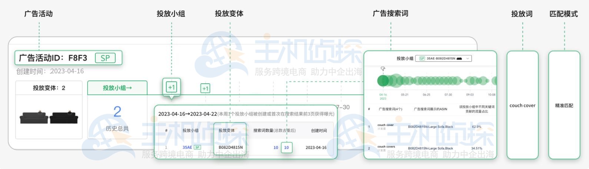
Task: Click the 09-03 date on bubble timeline
Action: [x=470, y=95]
